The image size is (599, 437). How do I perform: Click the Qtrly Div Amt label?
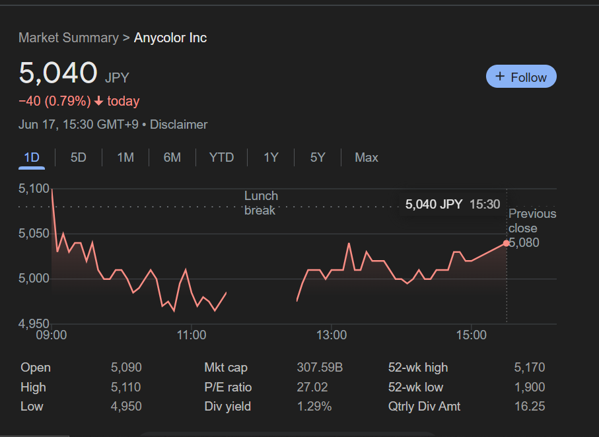tap(425, 407)
